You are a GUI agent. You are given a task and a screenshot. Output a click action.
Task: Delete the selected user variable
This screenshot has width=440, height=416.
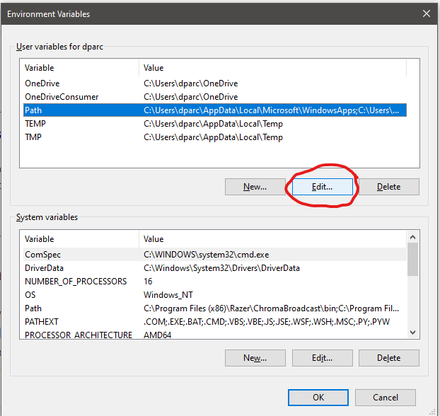[x=388, y=187]
